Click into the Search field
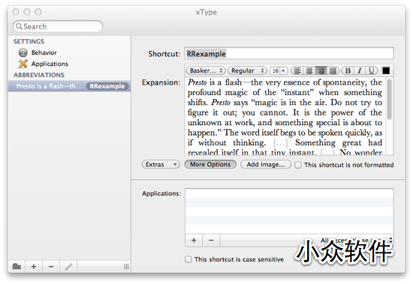 pos(58,26)
